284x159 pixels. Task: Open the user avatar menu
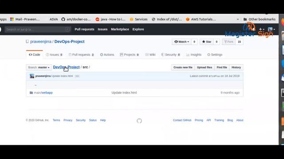coord(271,29)
